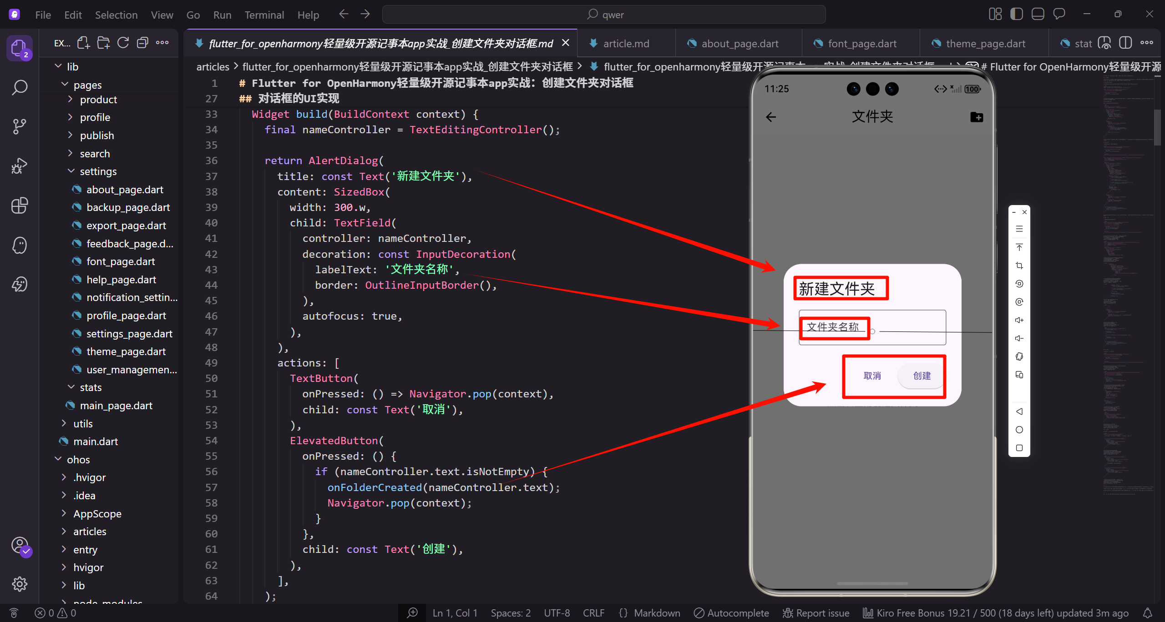Open the Search view in activity bar

pos(19,87)
